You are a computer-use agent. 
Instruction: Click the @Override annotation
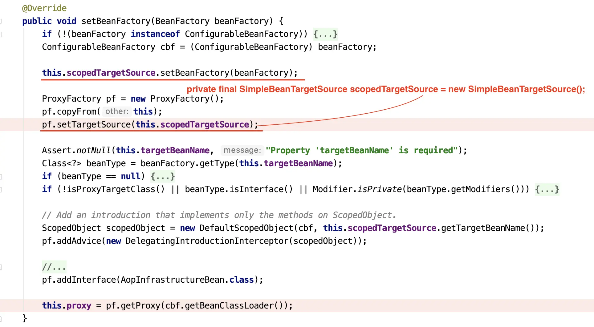[44, 8]
